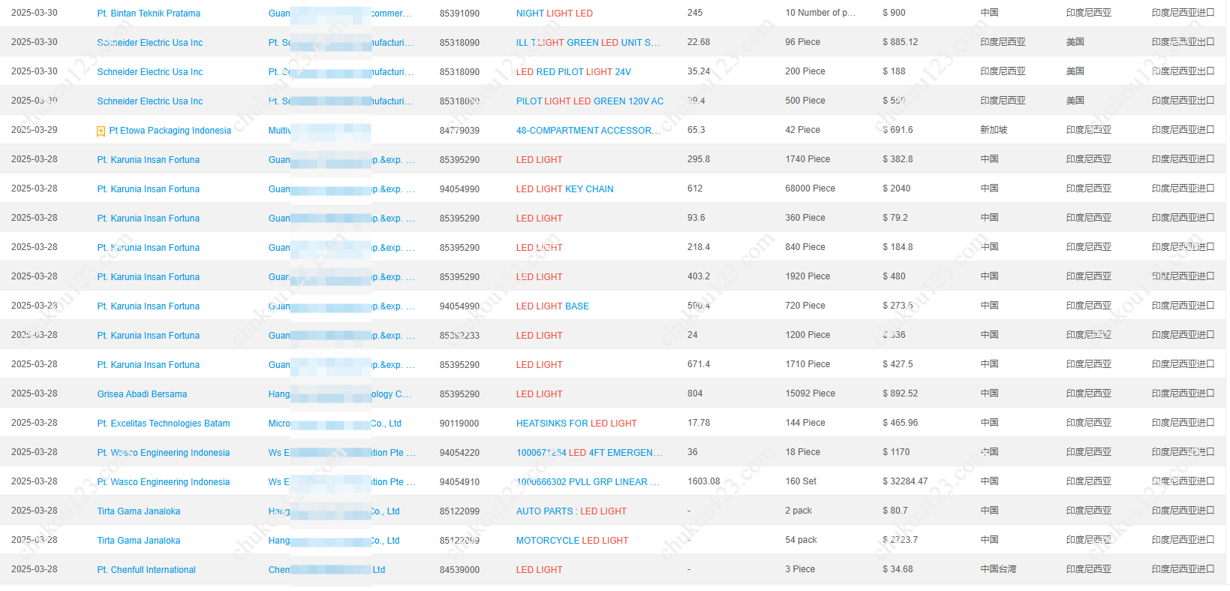1230x591 pixels.
Task: Select the quantity 160 Set
Action: [x=801, y=481]
